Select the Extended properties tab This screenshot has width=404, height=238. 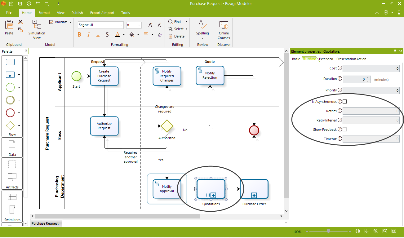click(x=326, y=59)
